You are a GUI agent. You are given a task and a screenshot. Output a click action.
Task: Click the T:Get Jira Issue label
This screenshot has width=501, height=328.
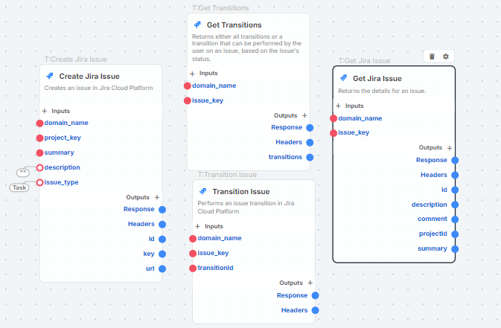364,61
